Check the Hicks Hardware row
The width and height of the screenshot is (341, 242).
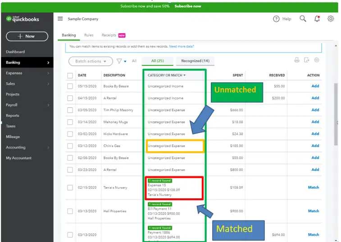click(70, 134)
